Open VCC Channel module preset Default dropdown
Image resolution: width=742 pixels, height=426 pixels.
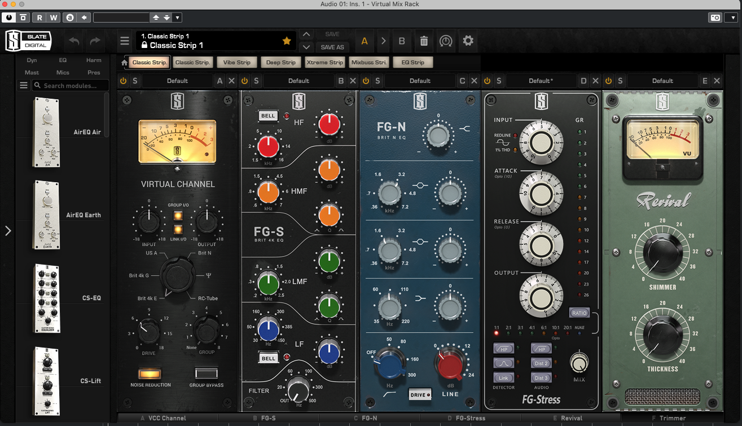(x=178, y=81)
